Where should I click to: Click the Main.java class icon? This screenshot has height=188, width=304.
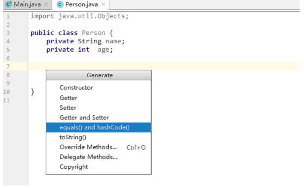click(x=8, y=4)
